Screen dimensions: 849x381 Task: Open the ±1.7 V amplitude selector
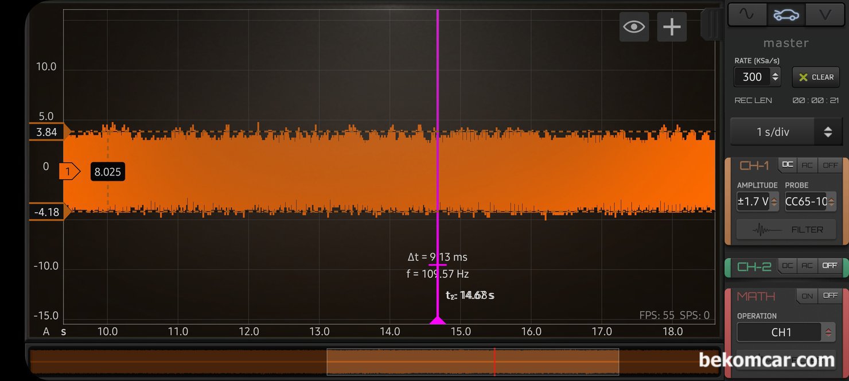(758, 201)
